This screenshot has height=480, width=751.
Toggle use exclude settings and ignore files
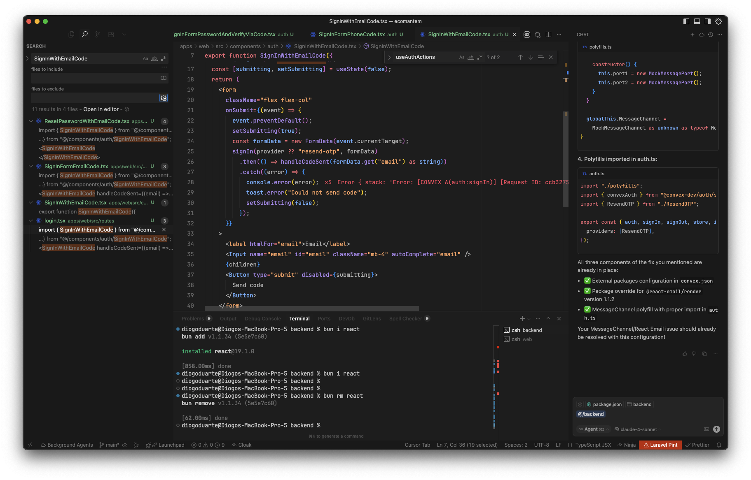[164, 98]
